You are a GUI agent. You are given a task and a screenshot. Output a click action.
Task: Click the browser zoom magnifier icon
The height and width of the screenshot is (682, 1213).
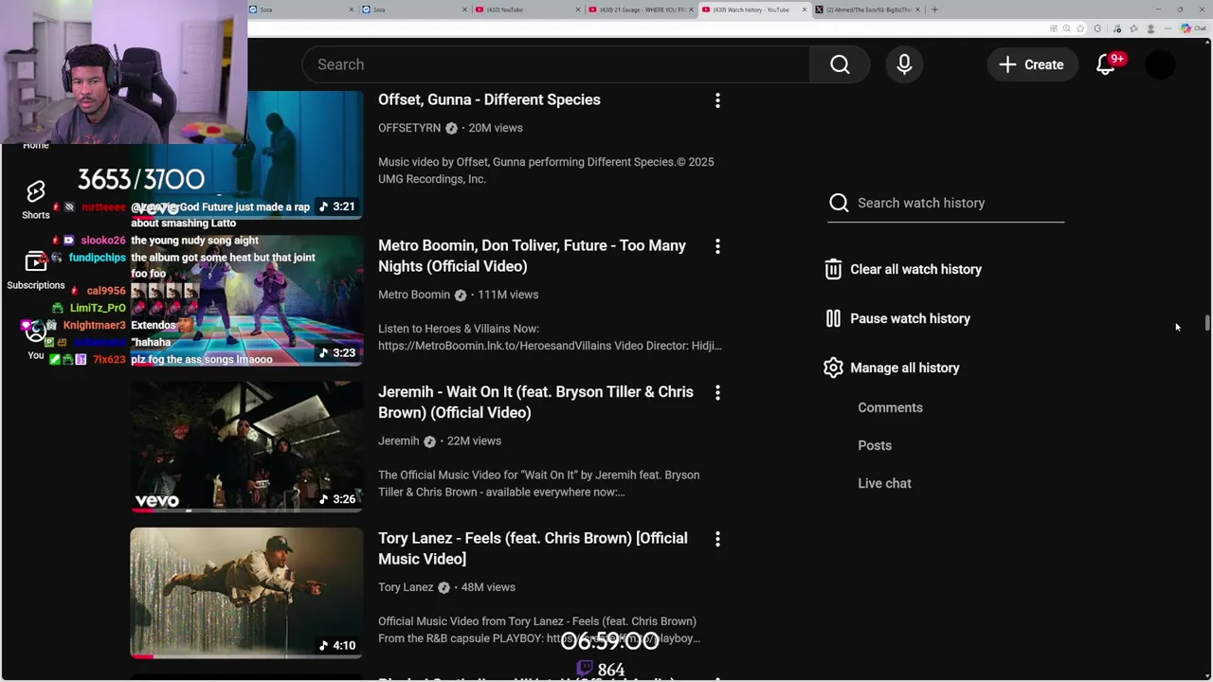(x=1067, y=28)
